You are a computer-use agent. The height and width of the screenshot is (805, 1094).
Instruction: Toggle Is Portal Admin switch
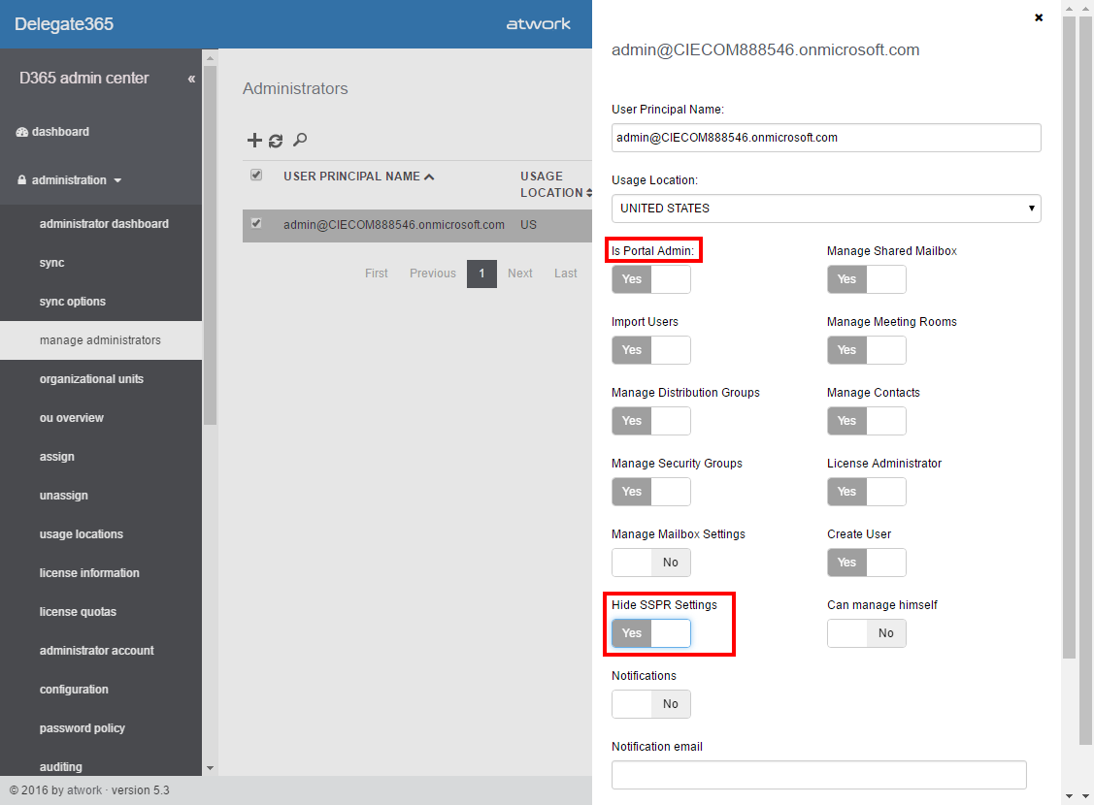pos(651,279)
